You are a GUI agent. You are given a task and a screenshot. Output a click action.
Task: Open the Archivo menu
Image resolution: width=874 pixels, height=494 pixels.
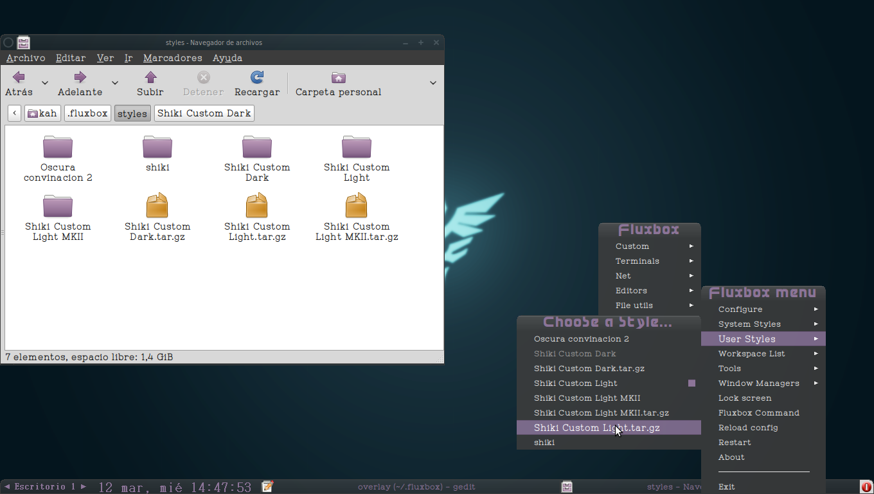coord(26,58)
